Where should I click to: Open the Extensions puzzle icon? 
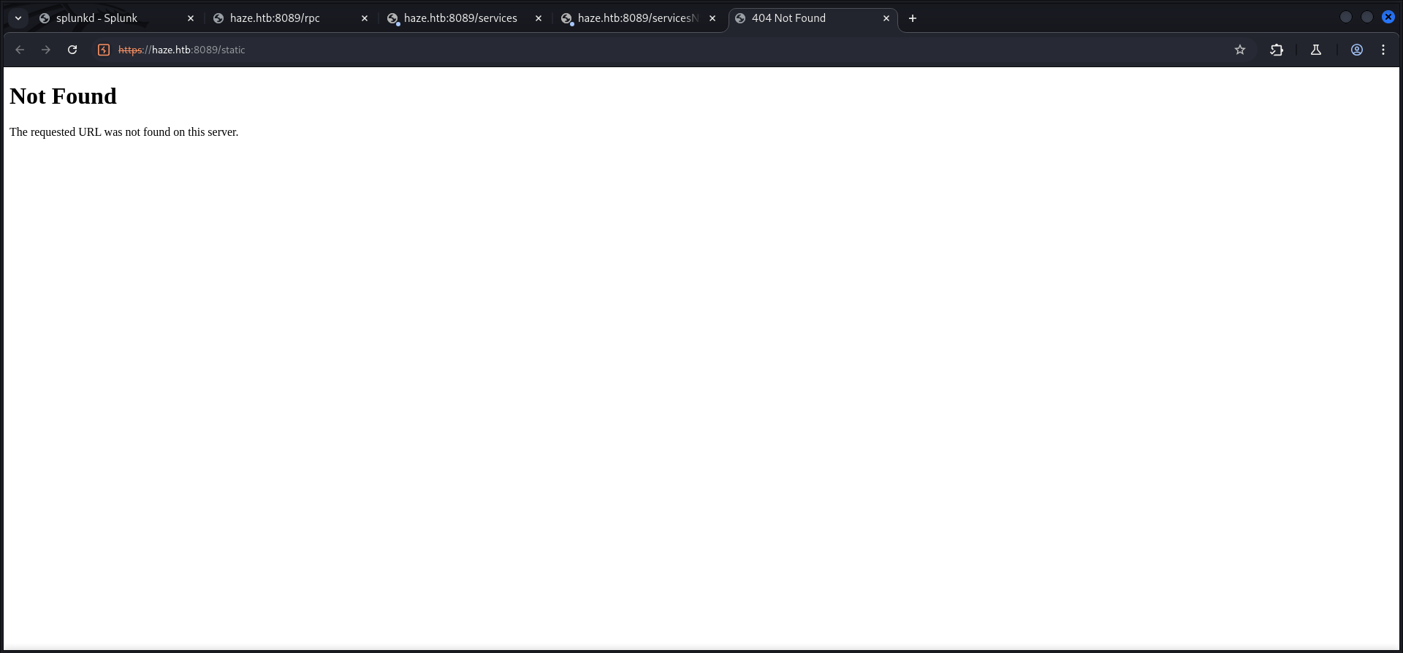point(1277,50)
